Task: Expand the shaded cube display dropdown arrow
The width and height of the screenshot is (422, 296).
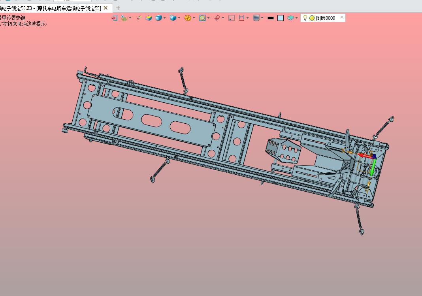Action: click(164, 18)
